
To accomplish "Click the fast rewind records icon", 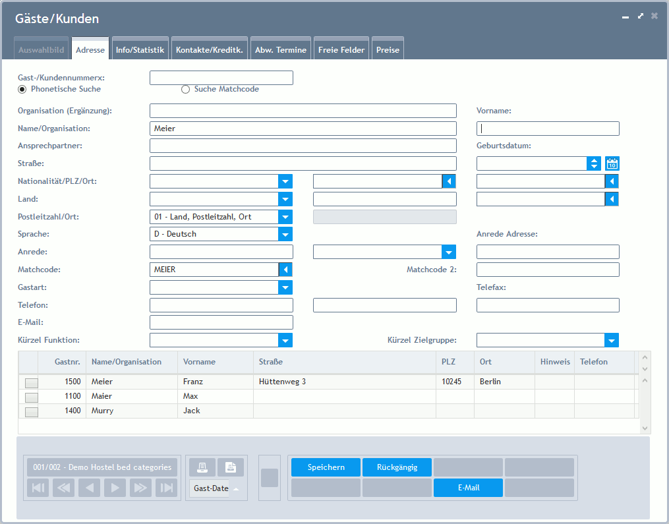I will tap(63, 488).
